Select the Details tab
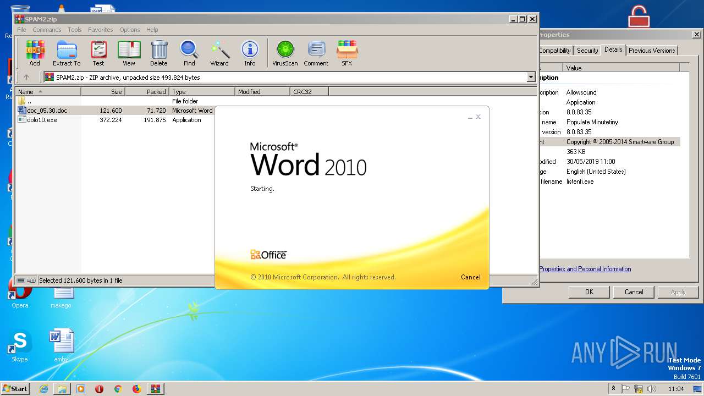 point(613,50)
